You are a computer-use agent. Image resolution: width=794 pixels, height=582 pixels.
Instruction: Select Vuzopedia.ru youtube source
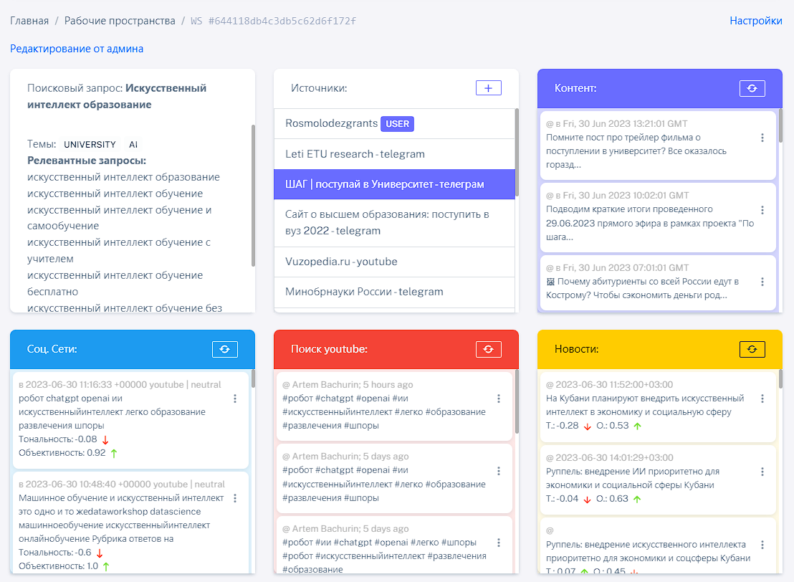(341, 262)
